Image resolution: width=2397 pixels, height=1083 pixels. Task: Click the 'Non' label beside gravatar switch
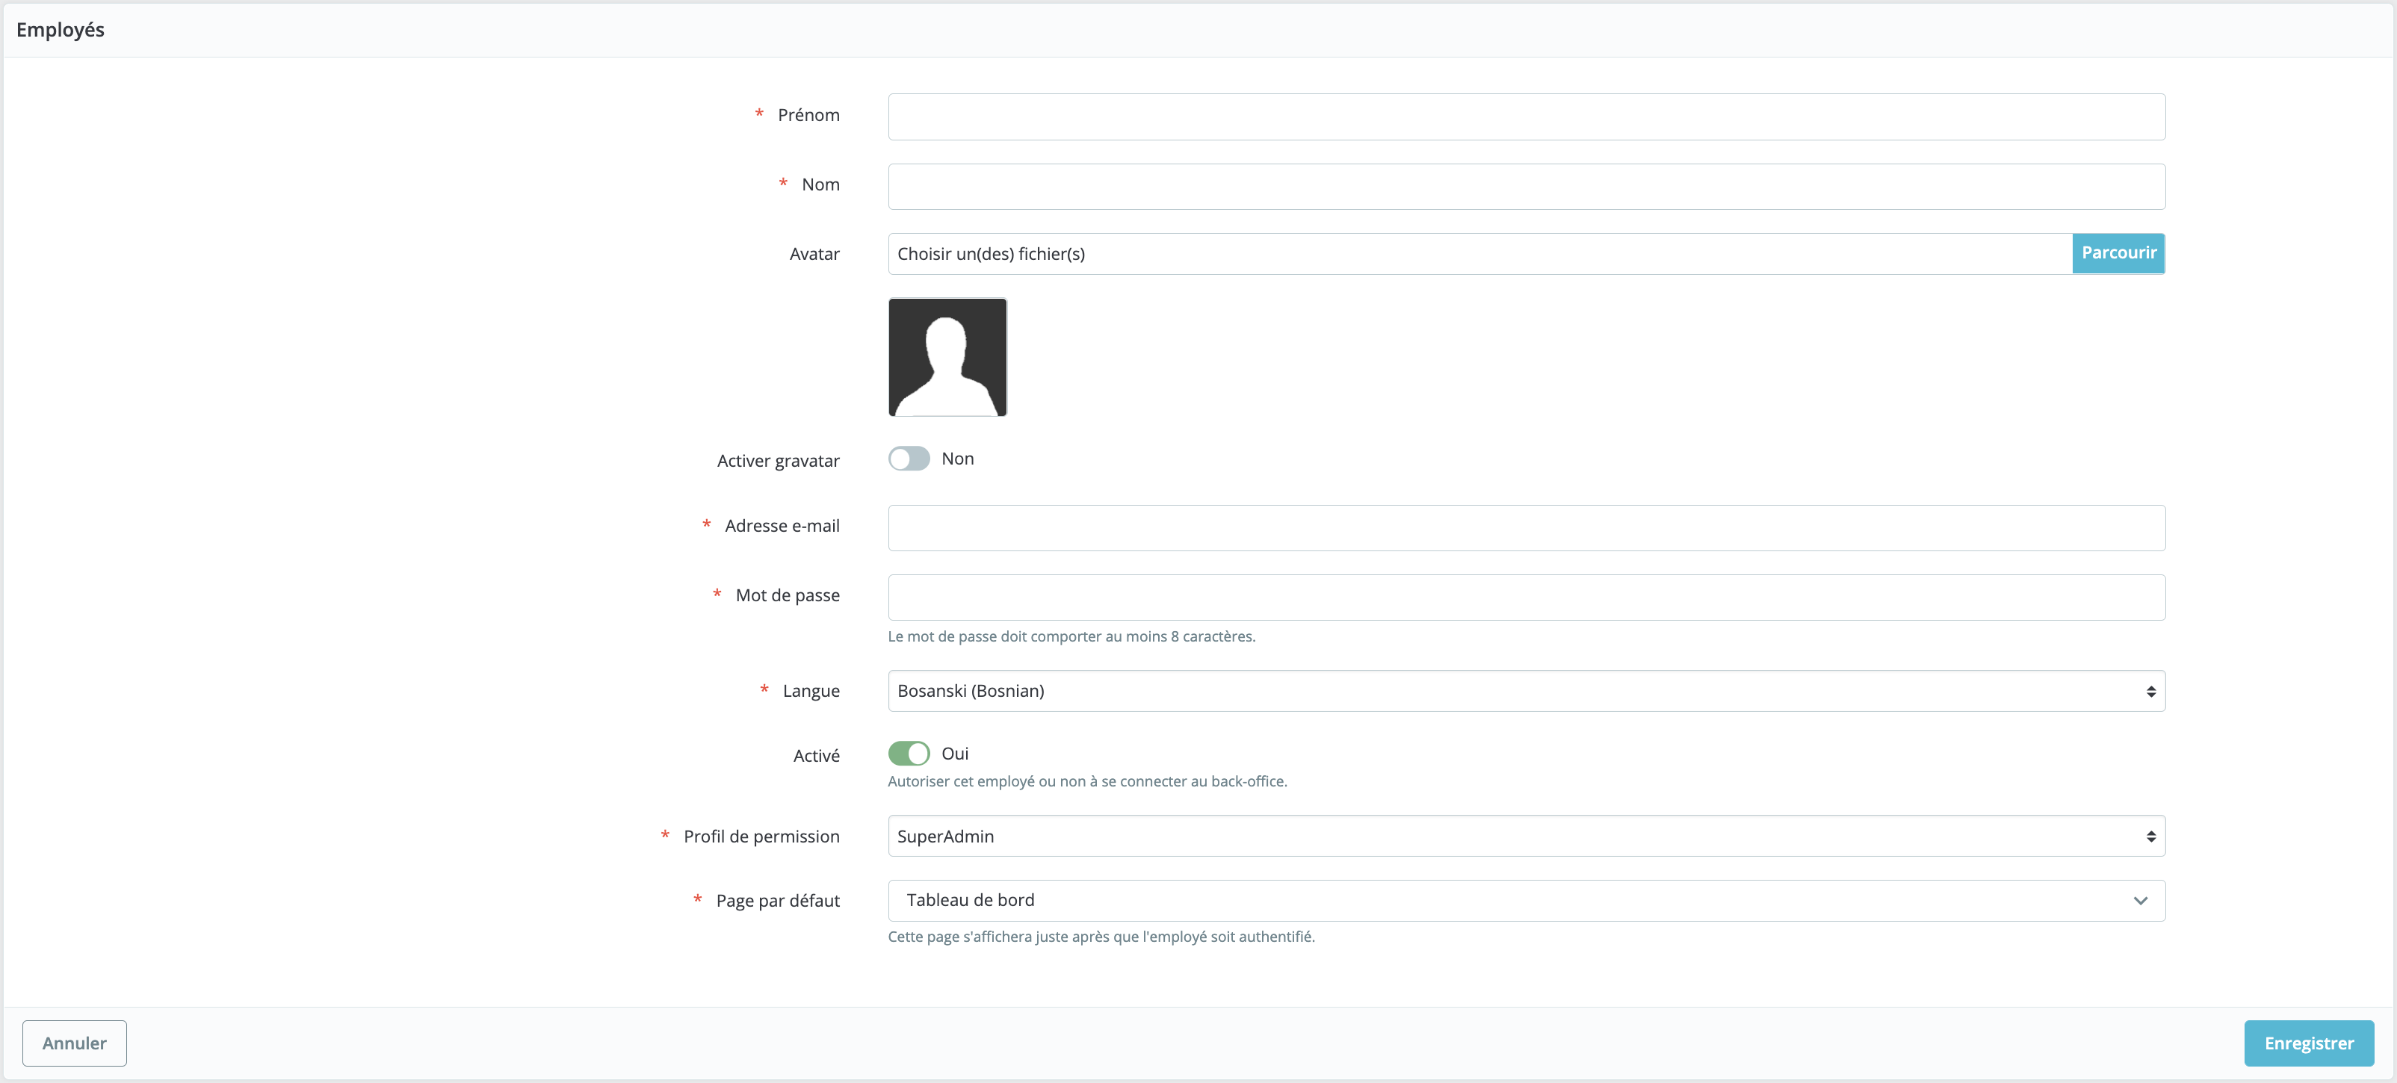[x=957, y=459]
